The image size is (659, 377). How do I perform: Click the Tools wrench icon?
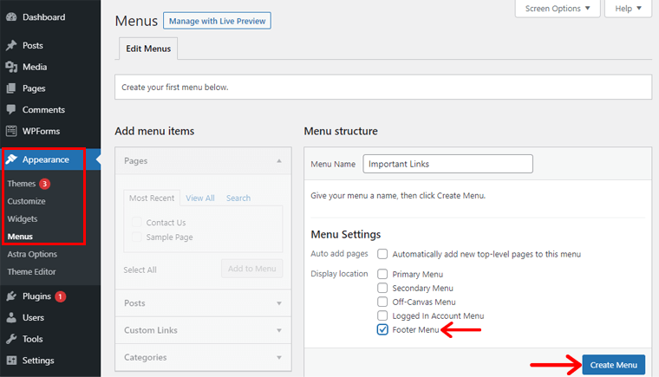[x=11, y=339]
